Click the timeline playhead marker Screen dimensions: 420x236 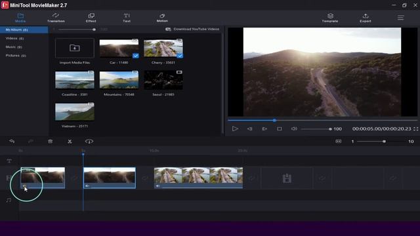coord(83,154)
